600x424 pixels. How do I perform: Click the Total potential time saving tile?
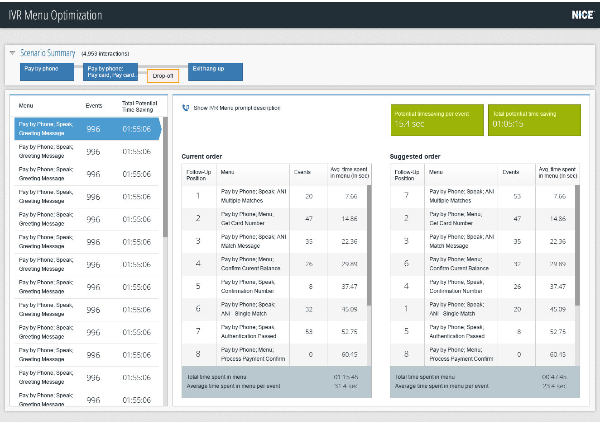[x=534, y=120]
